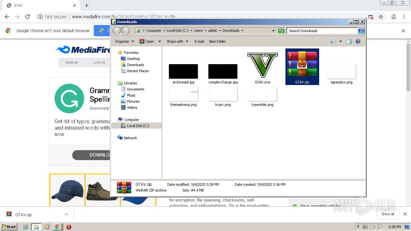Click Users in the address breadcrumb
The height and width of the screenshot is (231, 411).
click(198, 31)
